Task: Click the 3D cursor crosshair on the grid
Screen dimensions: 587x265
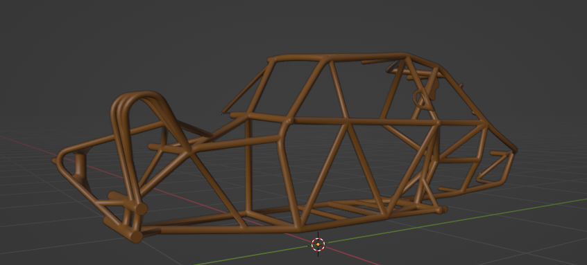Action: click(318, 244)
